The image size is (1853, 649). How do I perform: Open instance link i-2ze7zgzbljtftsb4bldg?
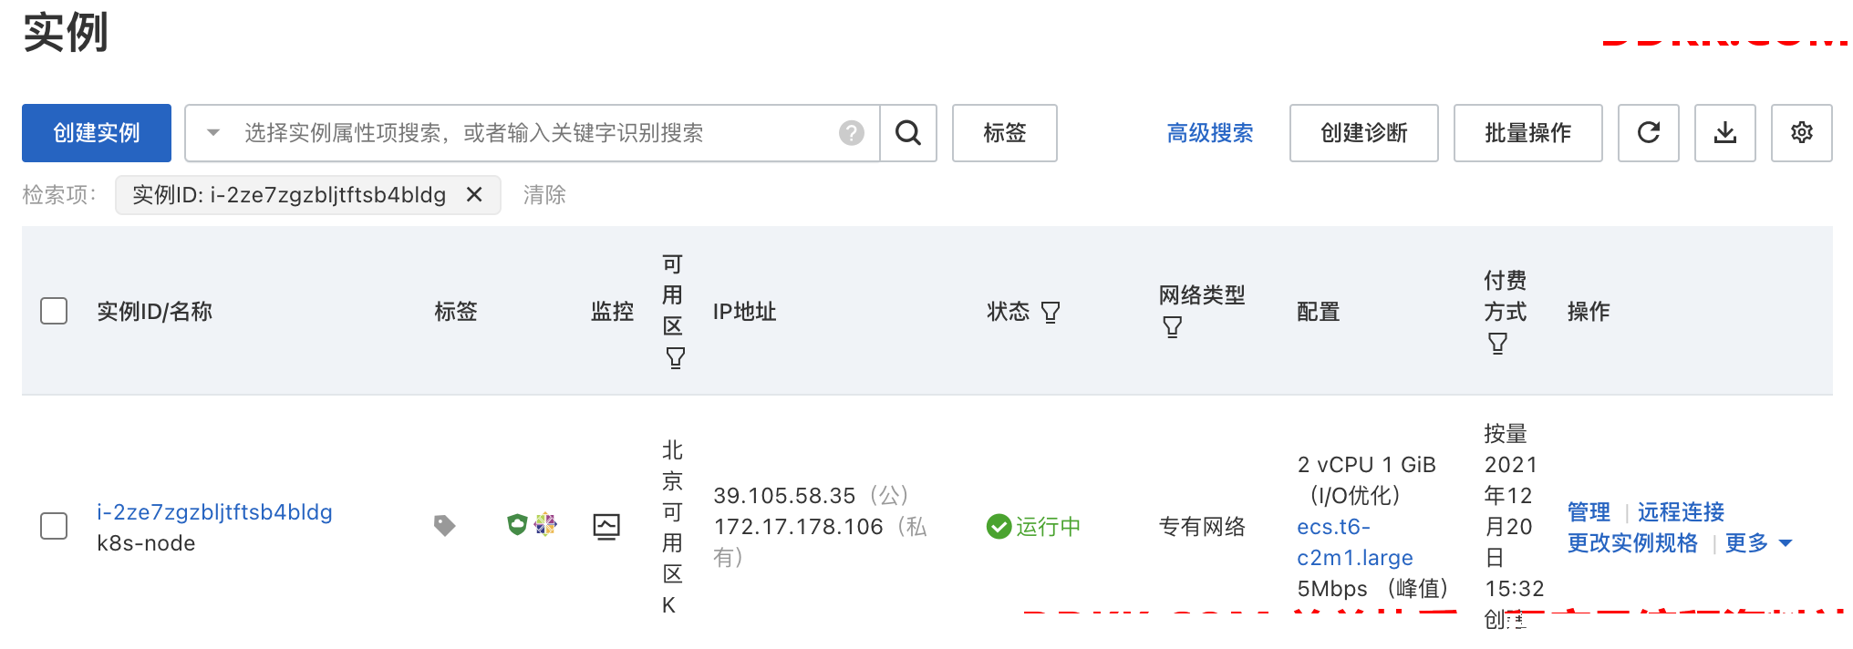(x=215, y=512)
